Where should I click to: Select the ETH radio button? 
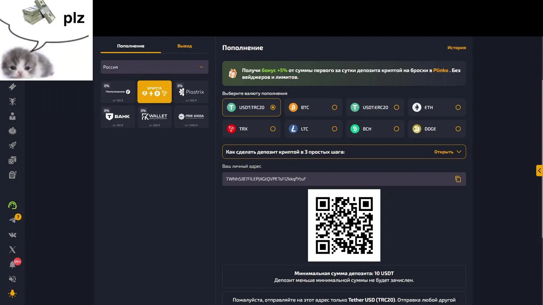coord(458,108)
